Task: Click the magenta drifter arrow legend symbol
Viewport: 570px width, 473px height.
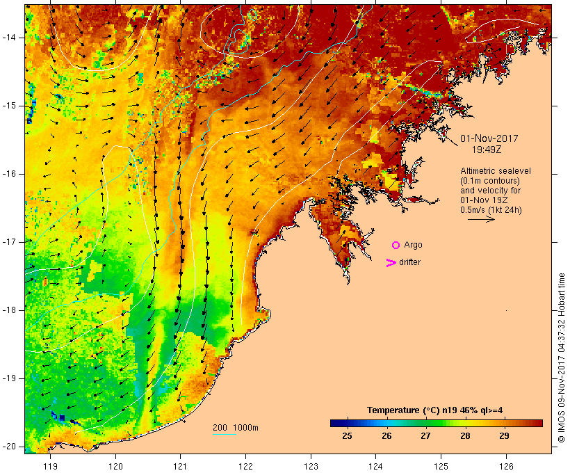Action: (391, 263)
